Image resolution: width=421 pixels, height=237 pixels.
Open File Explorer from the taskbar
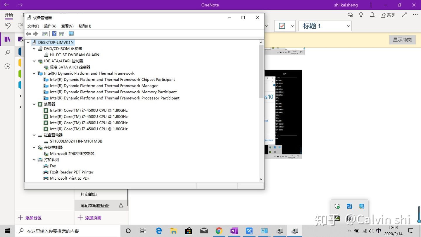click(174, 231)
